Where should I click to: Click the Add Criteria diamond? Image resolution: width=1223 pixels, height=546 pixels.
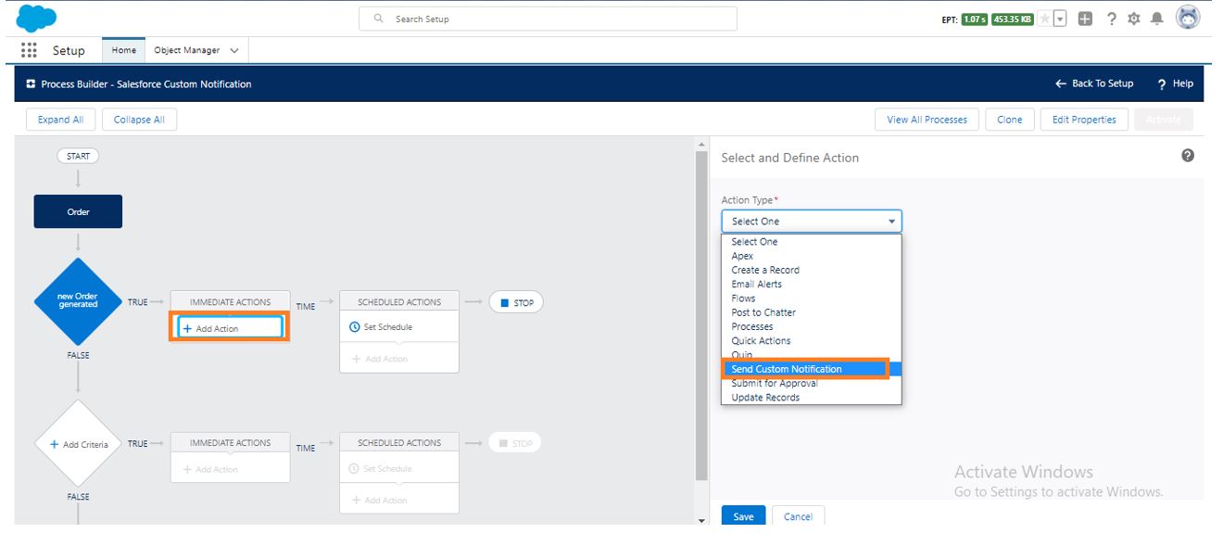[x=78, y=444]
